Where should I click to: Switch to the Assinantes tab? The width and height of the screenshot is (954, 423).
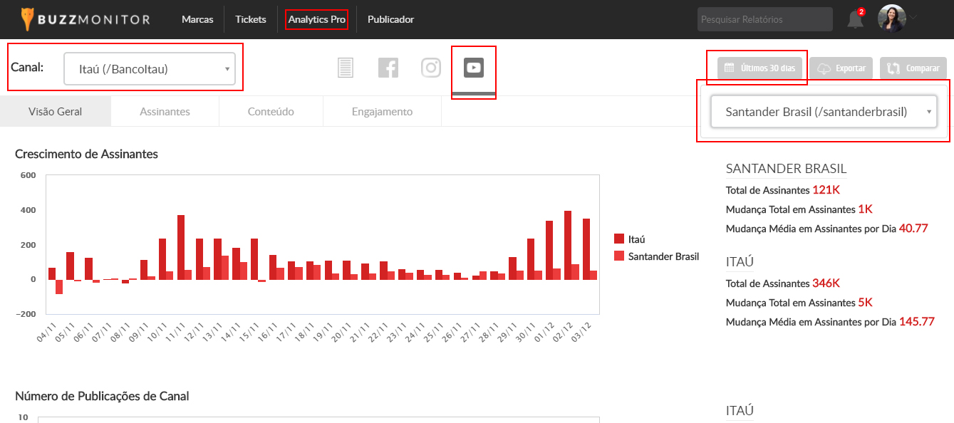pos(165,112)
